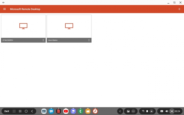Click the Atom-Station label
Image resolution: width=184 pixels, height=115 pixels.
click(x=53, y=40)
